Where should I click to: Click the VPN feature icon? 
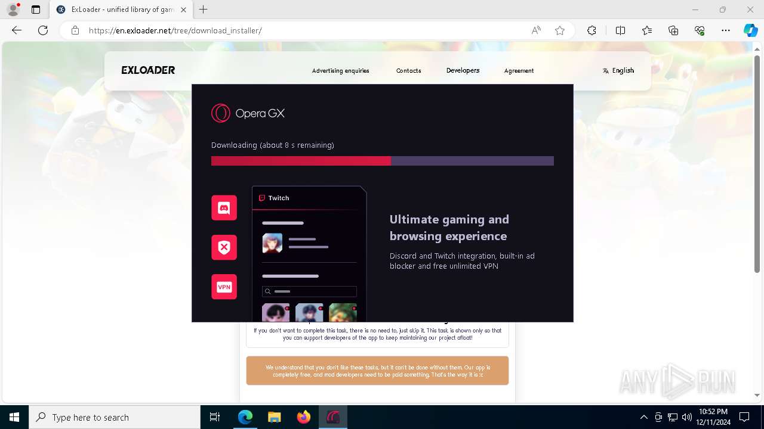point(224,287)
